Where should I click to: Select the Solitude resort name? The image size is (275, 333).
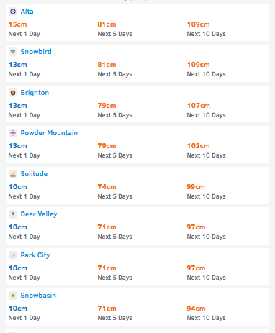coord(34,174)
